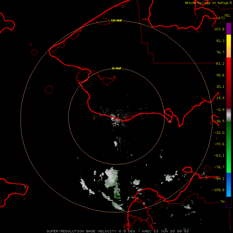Select the 30.1 scale value
233x233 pixels.
[x=220, y=87]
